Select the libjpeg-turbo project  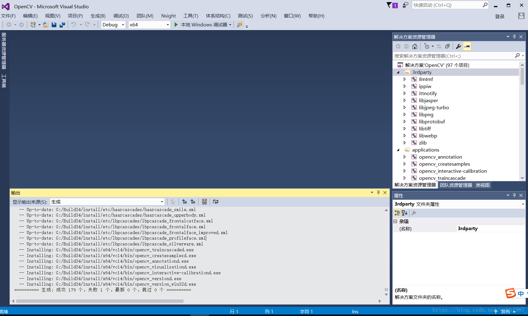tap(434, 107)
